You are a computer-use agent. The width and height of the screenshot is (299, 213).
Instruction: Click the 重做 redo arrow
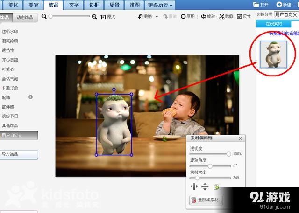coord(165,17)
